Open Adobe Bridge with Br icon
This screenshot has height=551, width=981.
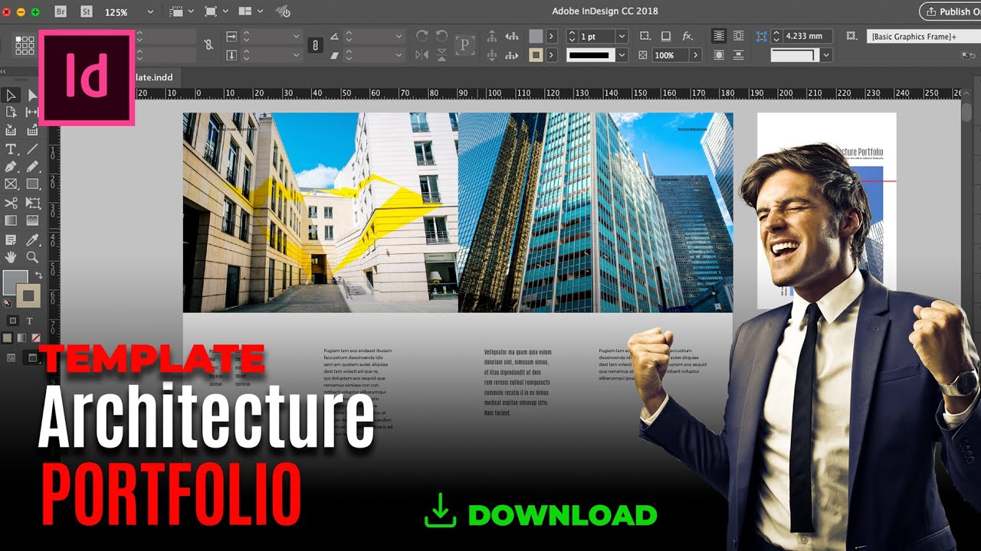pos(61,11)
